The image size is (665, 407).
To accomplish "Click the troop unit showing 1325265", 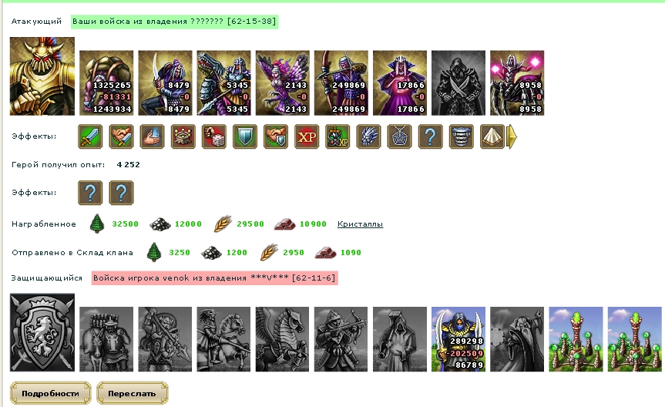I will coord(106,82).
